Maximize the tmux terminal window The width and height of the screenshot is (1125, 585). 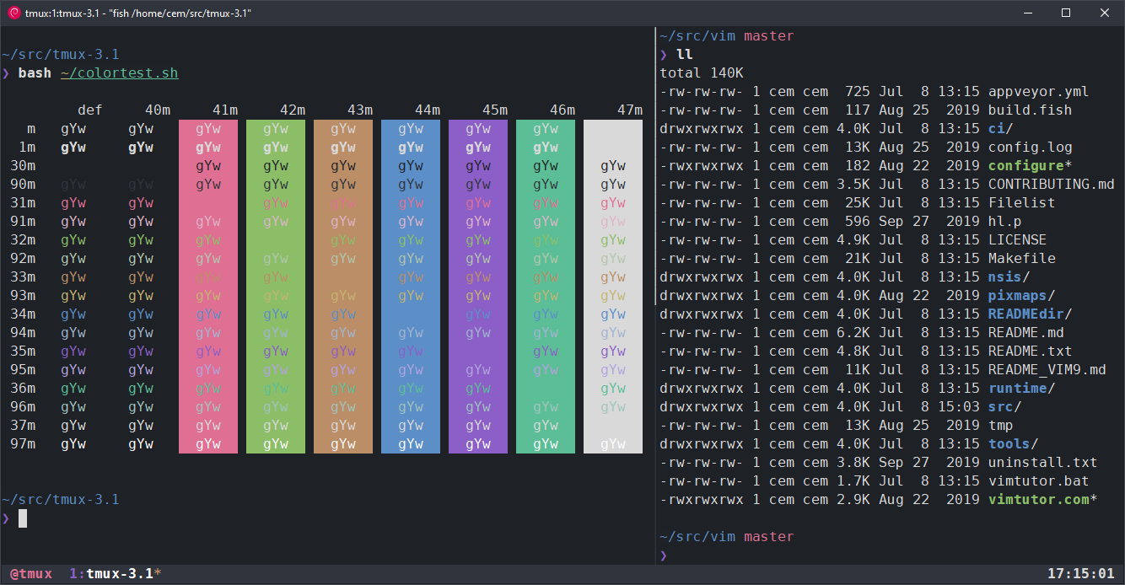[1066, 13]
